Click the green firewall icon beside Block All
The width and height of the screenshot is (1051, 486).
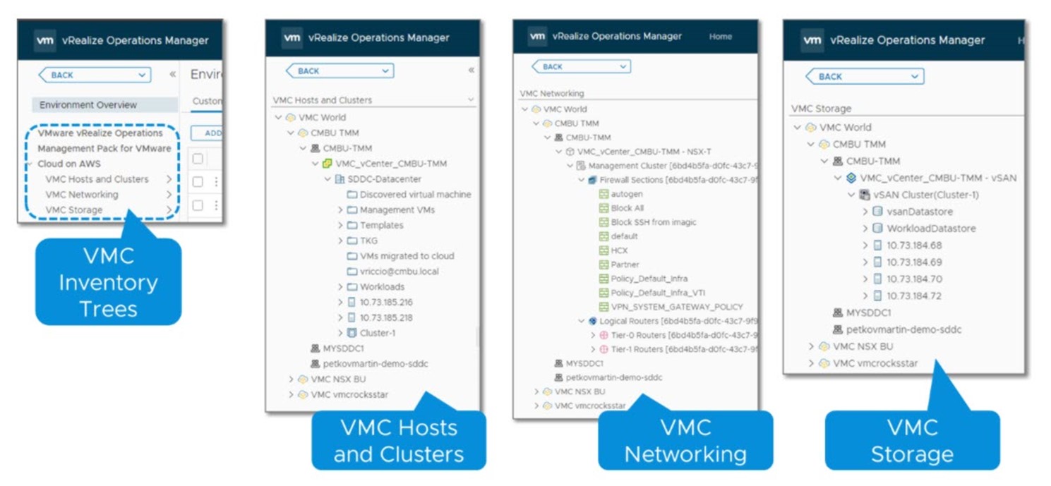pos(603,208)
